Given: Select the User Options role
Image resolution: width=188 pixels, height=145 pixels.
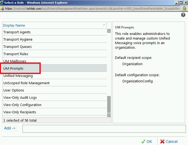Looking at the screenshot, I should (55, 90).
